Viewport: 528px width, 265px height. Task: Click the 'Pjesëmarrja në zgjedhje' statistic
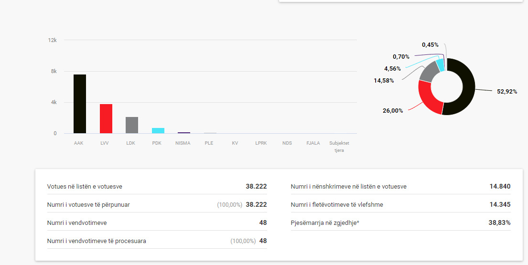(400, 223)
